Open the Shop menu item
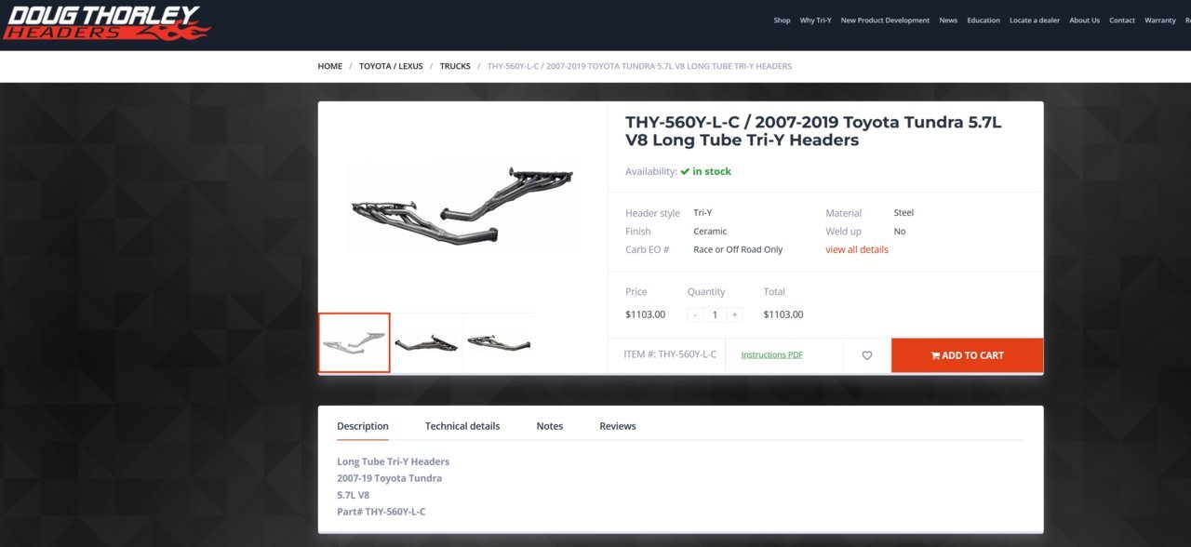1191x547 pixels. [x=782, y=20]
